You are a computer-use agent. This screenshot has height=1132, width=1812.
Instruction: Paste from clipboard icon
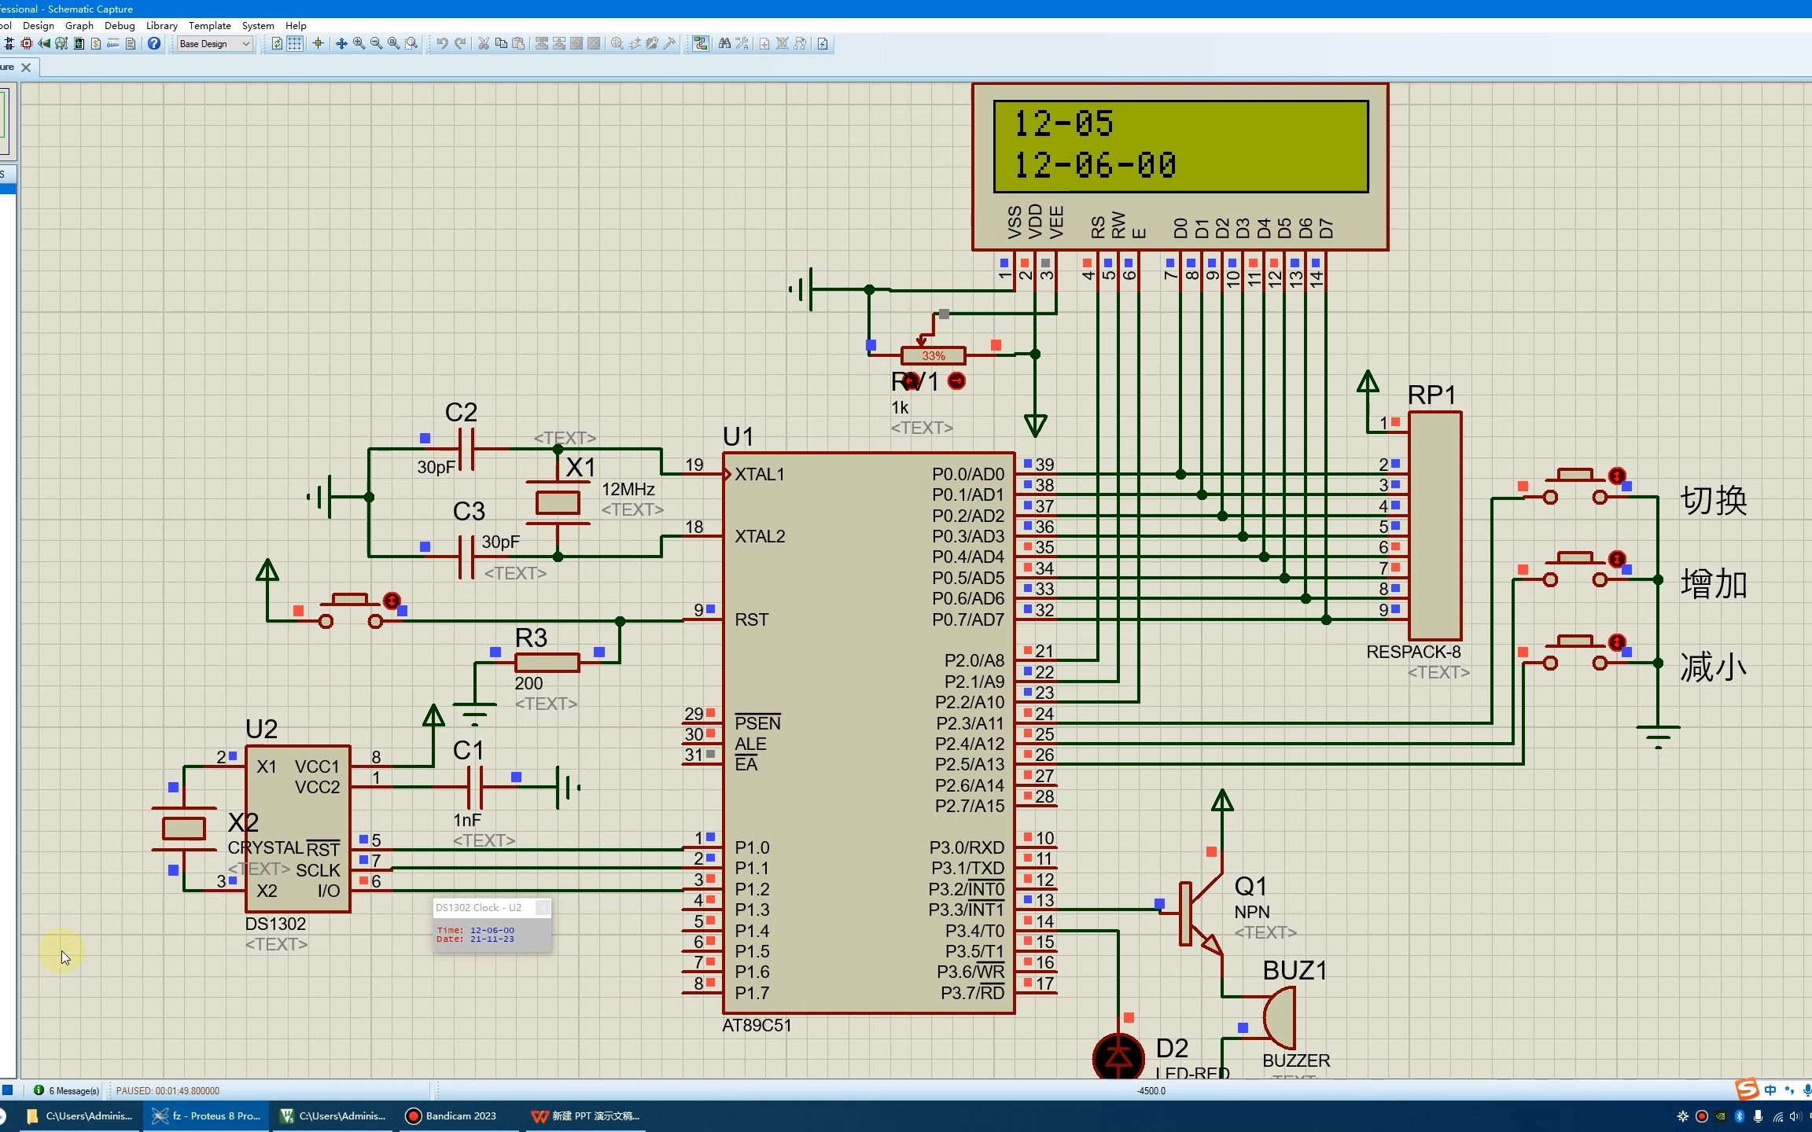[x=518, y=44]
